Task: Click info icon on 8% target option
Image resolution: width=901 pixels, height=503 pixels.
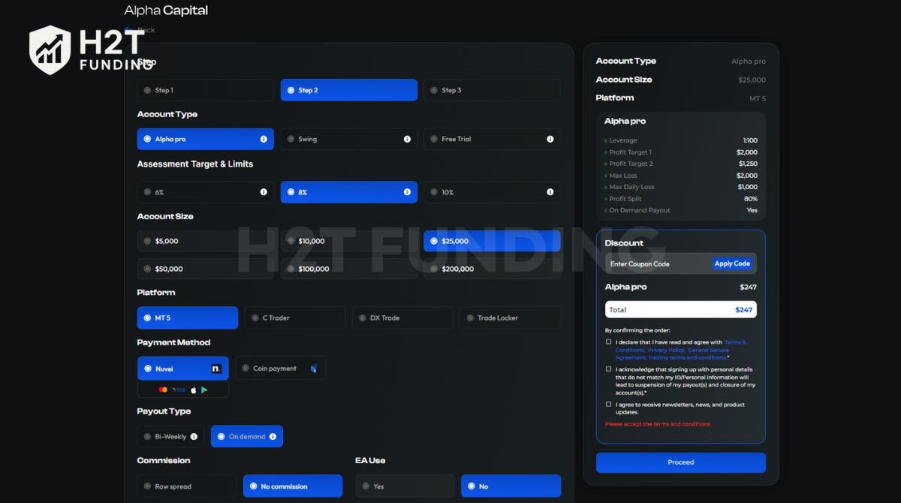Action: [x=407, y=192]
